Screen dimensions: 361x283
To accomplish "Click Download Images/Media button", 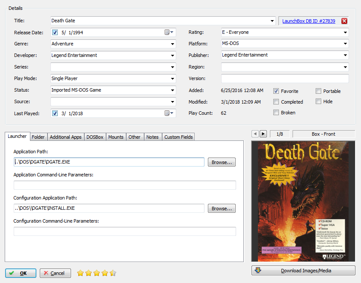I will (303, 271).
